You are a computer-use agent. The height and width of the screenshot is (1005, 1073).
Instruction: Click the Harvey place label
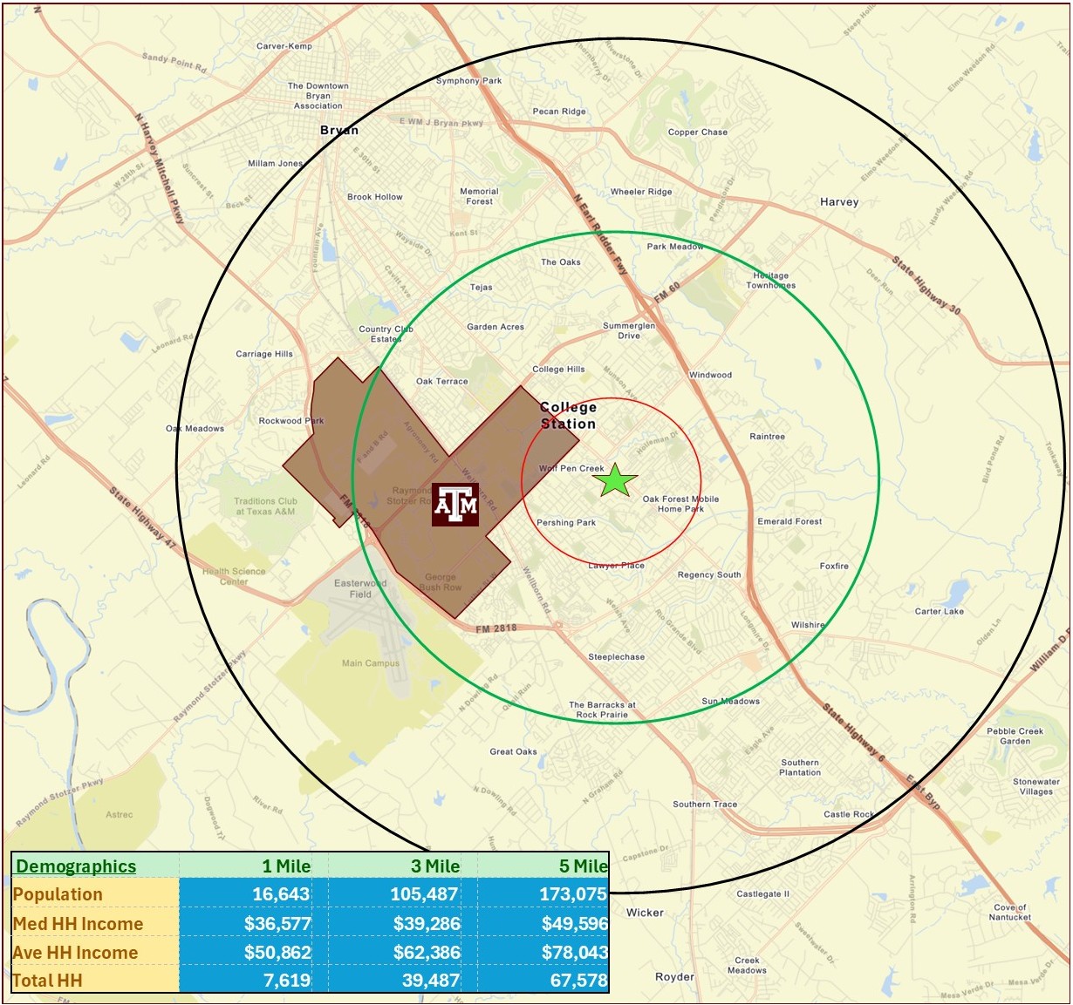pos(839,202)
